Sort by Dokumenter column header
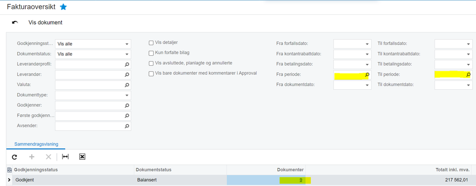 pos(266,170)
